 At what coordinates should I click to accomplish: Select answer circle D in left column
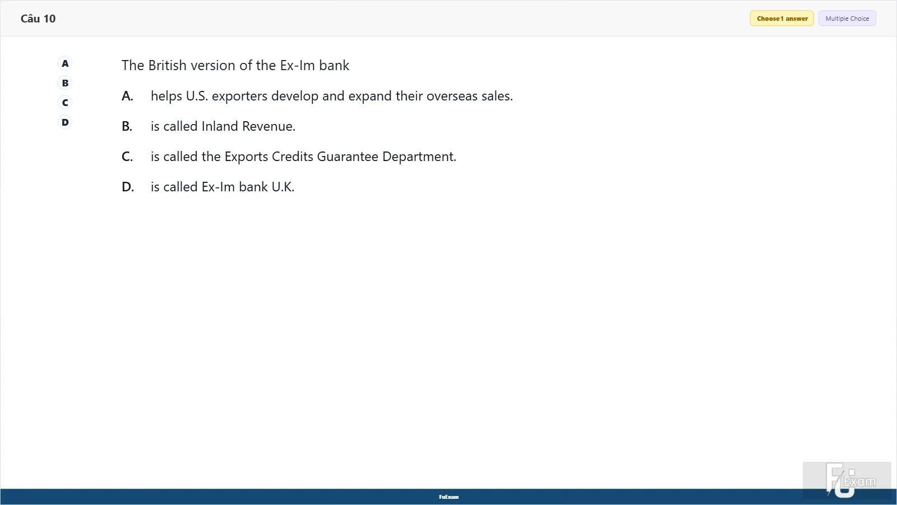tap(65, 122)
